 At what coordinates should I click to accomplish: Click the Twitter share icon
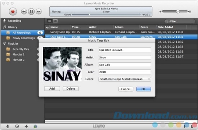(192, 126)
